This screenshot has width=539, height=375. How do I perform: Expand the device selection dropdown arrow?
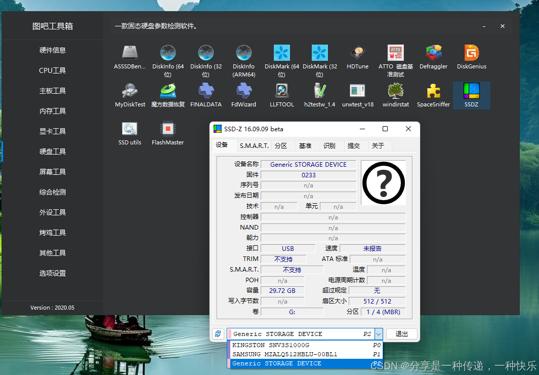(378, 334)
